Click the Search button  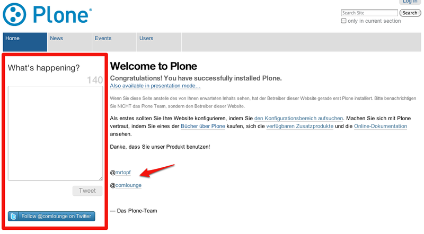pyautogui.click(x=410, y=13)
